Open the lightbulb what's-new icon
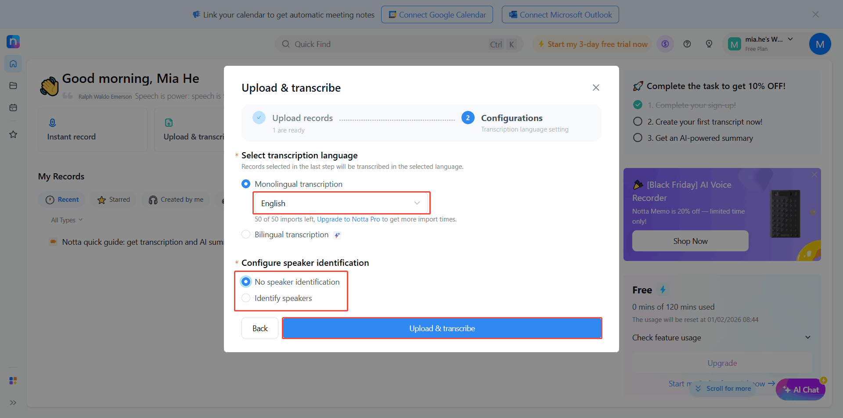The image size is (843, 418). pos(709,44)
